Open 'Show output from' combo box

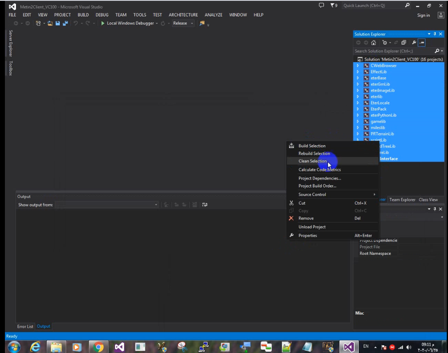tap(106, 205)
